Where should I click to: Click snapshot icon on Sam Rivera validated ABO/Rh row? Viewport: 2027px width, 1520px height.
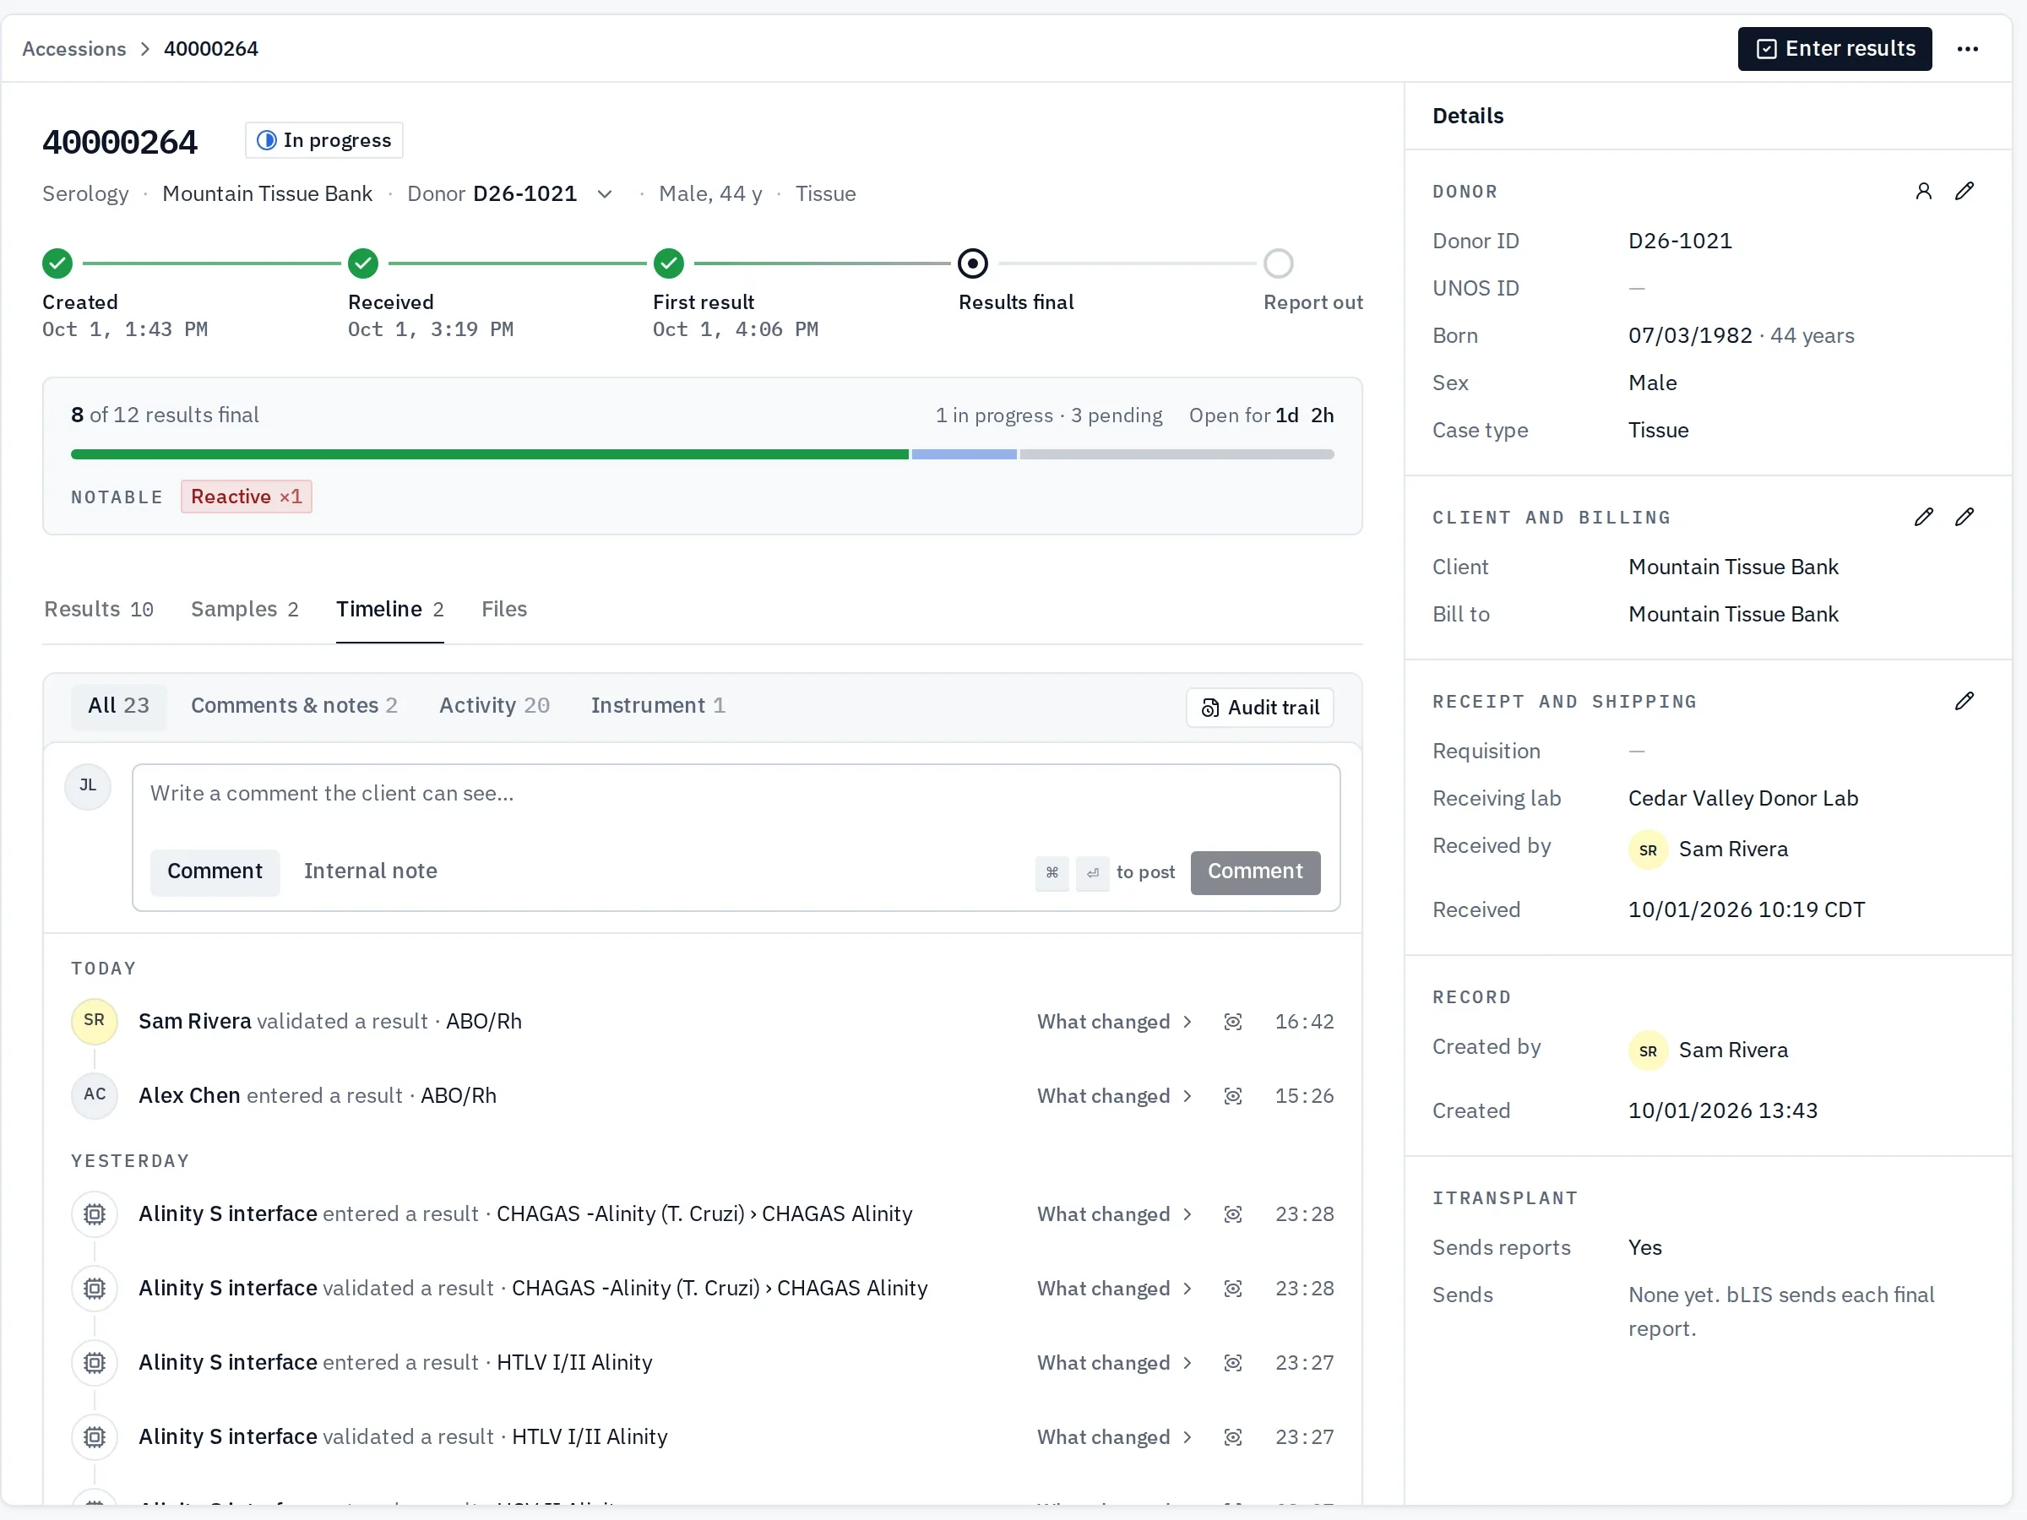(1232, 1022)
